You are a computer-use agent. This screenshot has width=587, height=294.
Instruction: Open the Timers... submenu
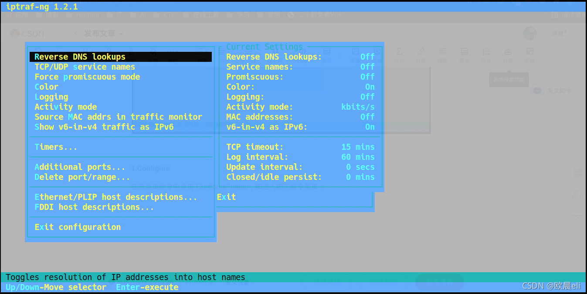point(56,147)
